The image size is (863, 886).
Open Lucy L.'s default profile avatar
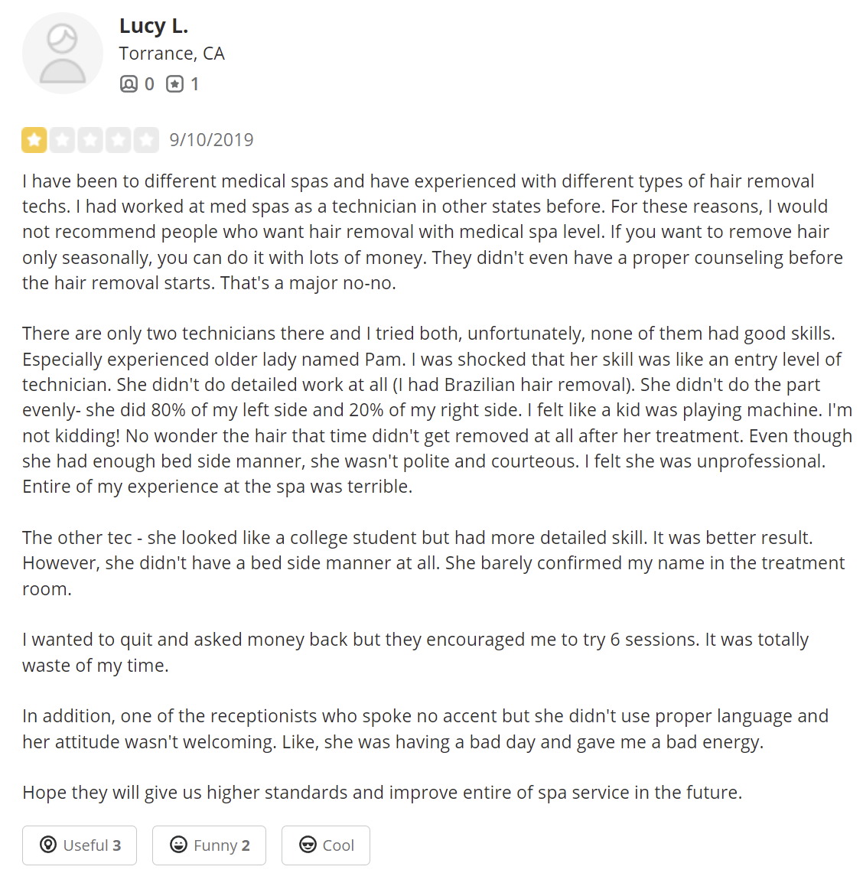(63, 53)
